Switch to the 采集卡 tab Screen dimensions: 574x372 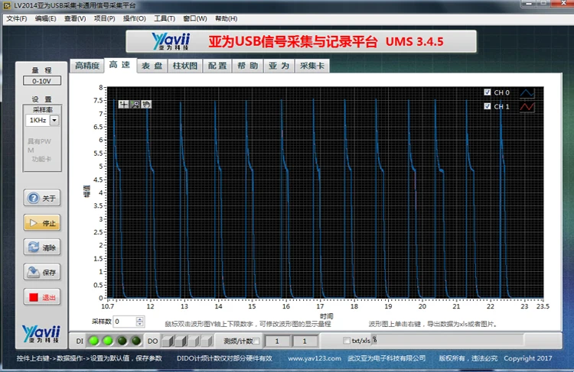pos(312,66)
